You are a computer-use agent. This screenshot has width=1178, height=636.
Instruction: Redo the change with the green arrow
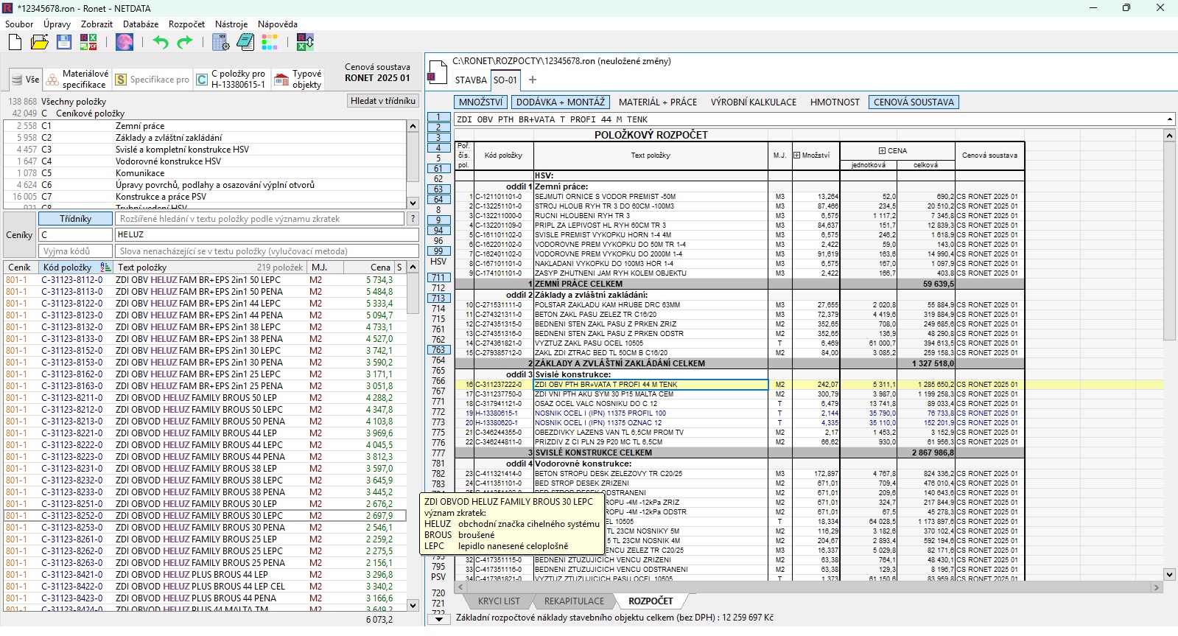point(184,42)
